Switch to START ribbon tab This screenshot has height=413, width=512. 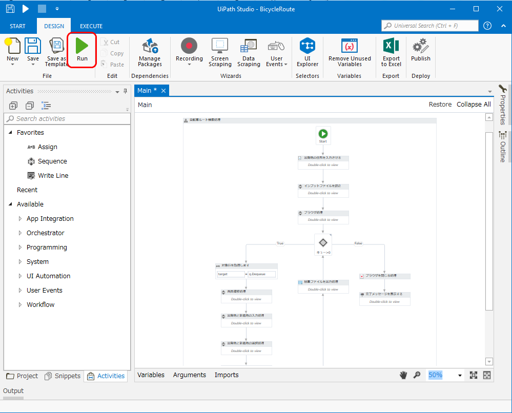[17, 26]
